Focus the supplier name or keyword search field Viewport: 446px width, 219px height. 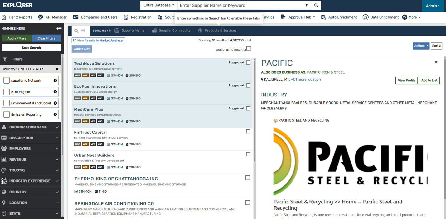coord(240,5)
